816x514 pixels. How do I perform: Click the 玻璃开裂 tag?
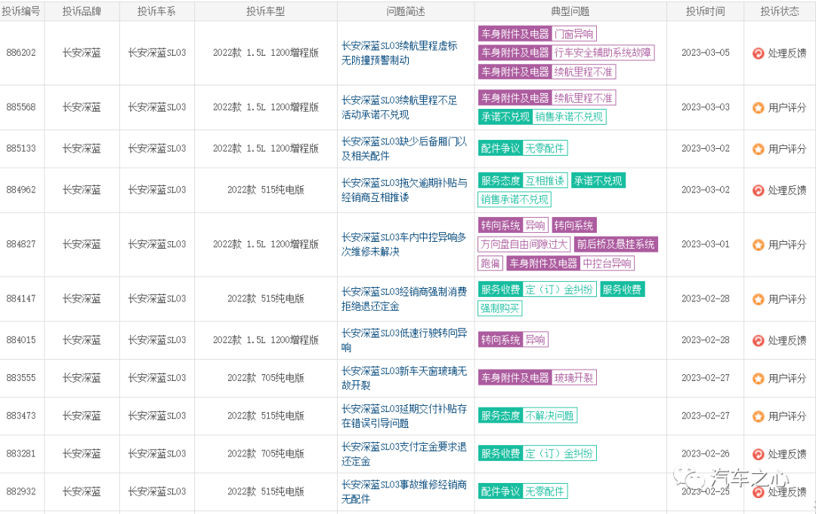(x=574, y=378)
